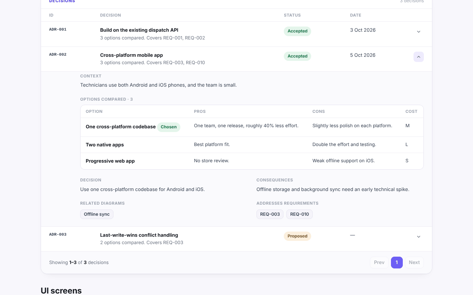Click the ADR-002 identifier
Viewport: 473px width, 295px height.
point(58,55)
